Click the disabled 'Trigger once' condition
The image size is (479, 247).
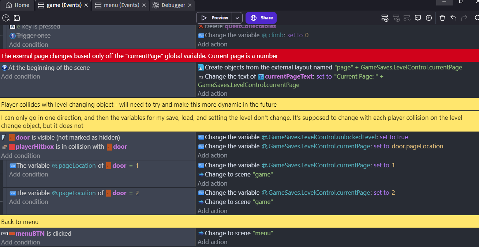click(30, 35)
